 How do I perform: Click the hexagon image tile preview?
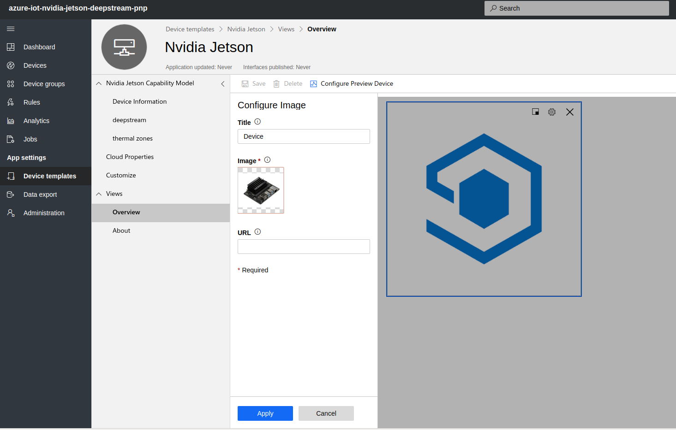(x=484, y=199)
